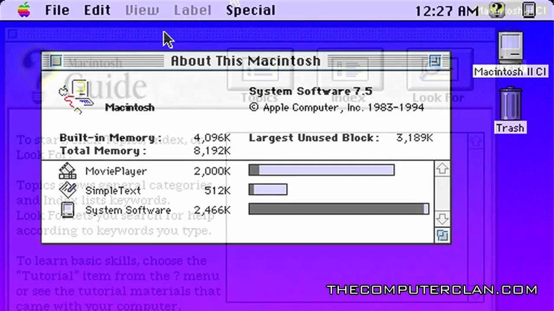Click the MoviePlayer memory usage bar
Screen dimensions: 554x311
(321, 170)
